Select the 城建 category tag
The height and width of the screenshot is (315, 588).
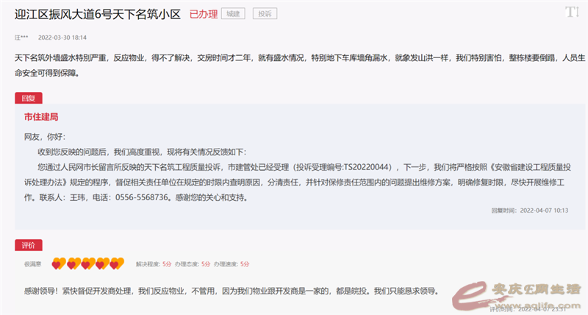tap(232, 14)
